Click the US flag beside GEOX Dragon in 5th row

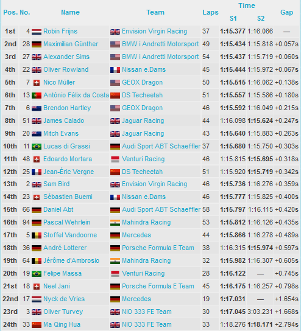115,83
